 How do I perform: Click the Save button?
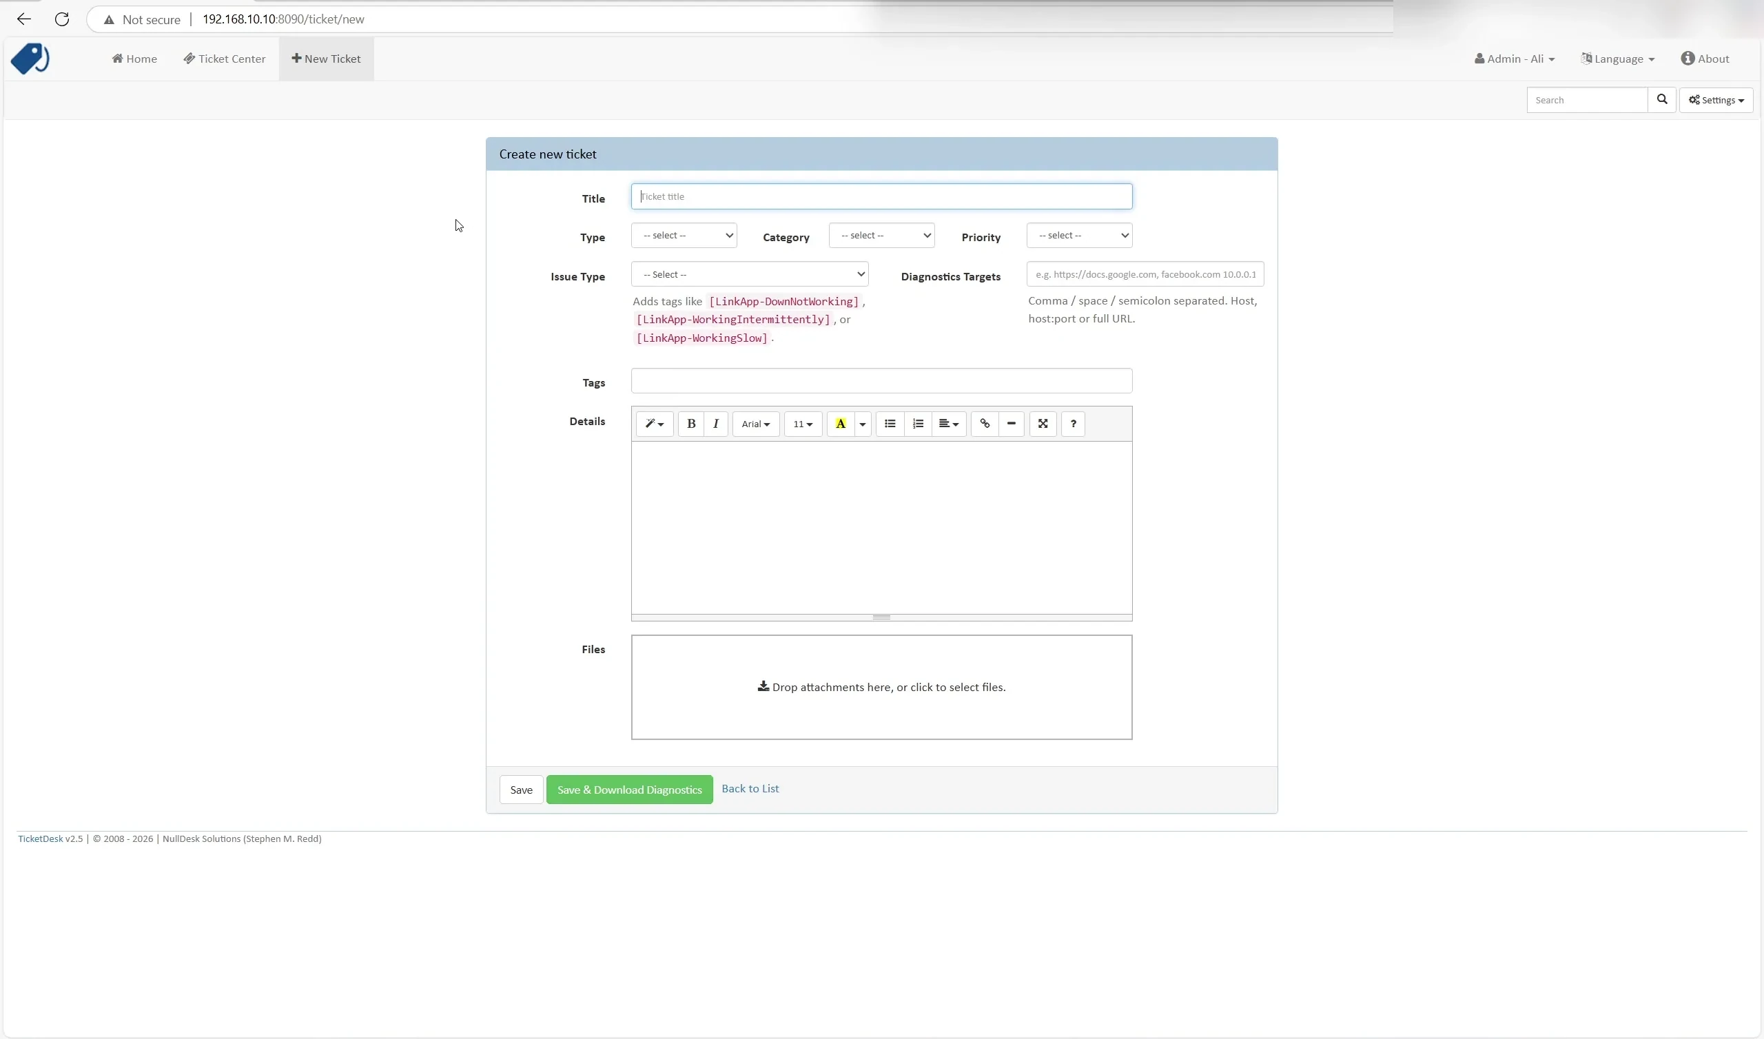(521, 790)
